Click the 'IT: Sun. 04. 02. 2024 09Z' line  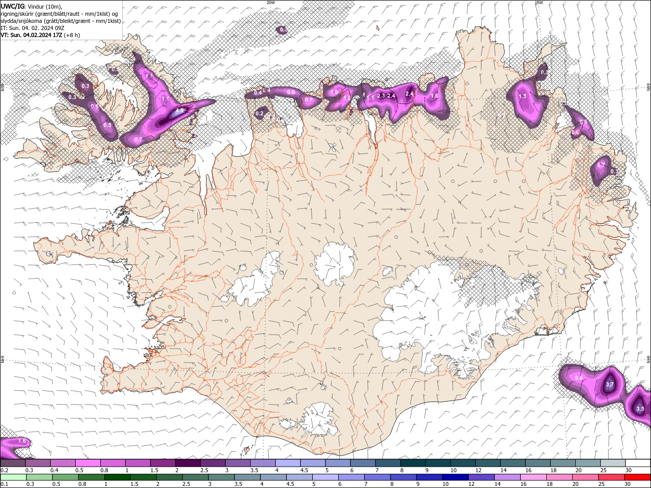(x=33, y=28)
